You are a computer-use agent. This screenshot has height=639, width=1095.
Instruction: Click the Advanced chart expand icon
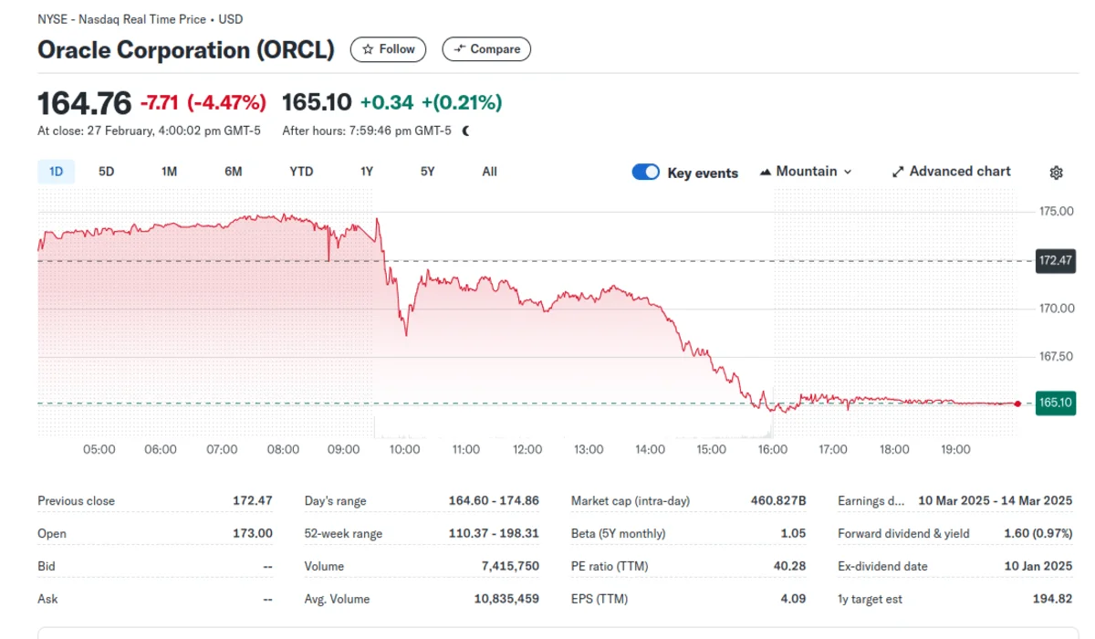pyautogui.click(x=898, y=172)
